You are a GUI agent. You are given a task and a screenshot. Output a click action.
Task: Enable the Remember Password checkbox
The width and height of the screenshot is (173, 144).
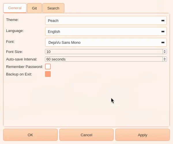[48, 67]
